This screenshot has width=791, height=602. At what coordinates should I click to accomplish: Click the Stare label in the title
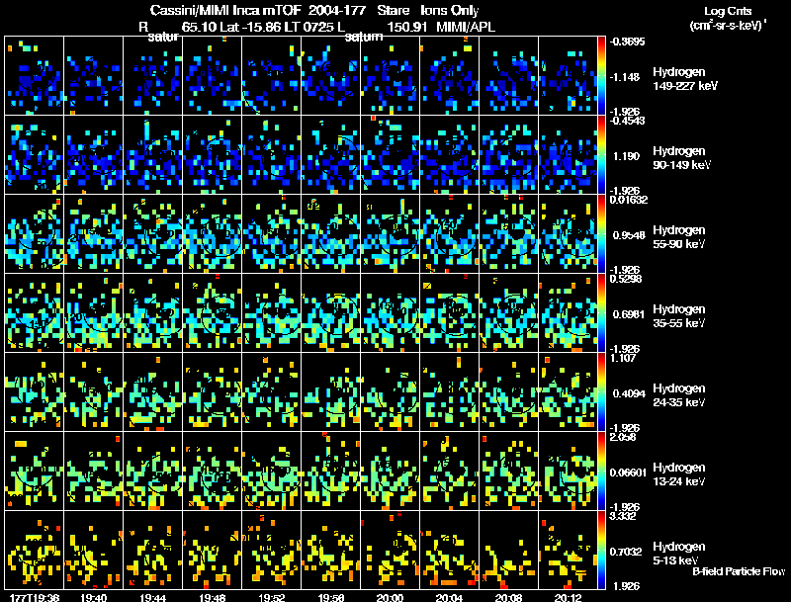[x=393, y=10]
